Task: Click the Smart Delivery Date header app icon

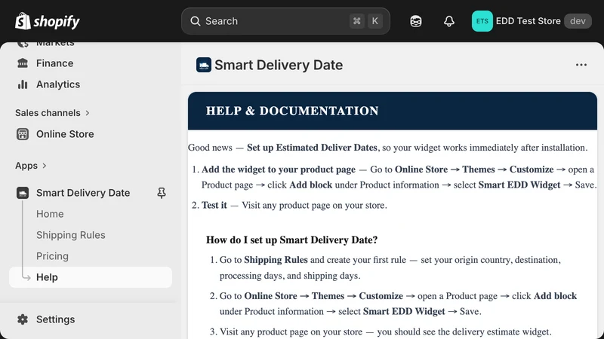Action: 204,65
